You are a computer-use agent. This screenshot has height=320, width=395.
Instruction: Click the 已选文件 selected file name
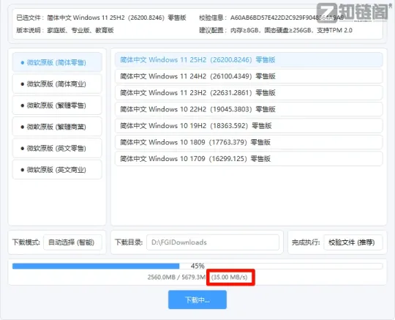(x=116, y=18)
